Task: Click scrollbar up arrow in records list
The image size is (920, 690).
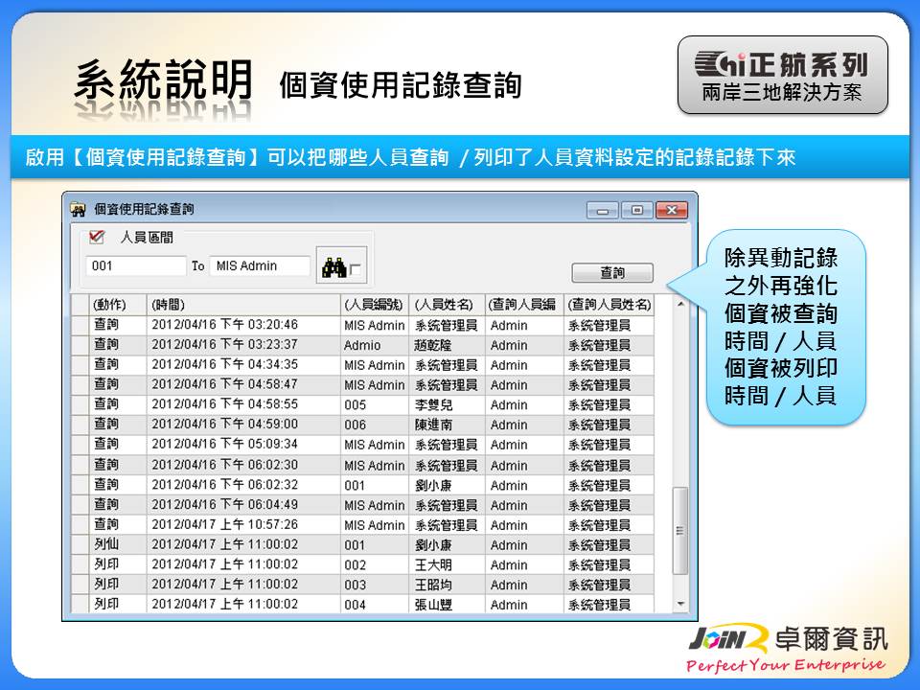Action: click(680, 305)
